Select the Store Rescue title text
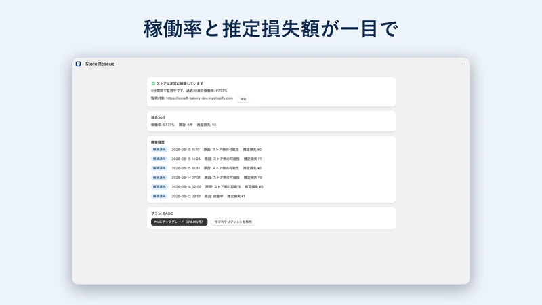 point(100,64)
